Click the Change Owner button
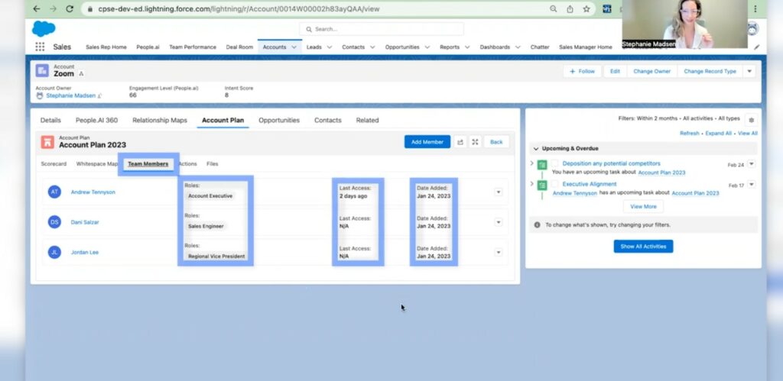 coord(652,71)
